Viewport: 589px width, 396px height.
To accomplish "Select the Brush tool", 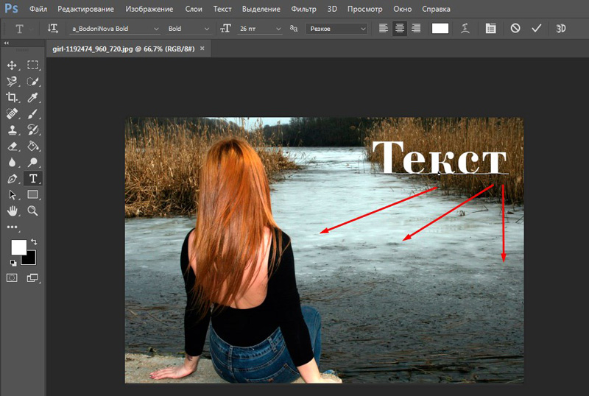I will (x=32, y=113).
